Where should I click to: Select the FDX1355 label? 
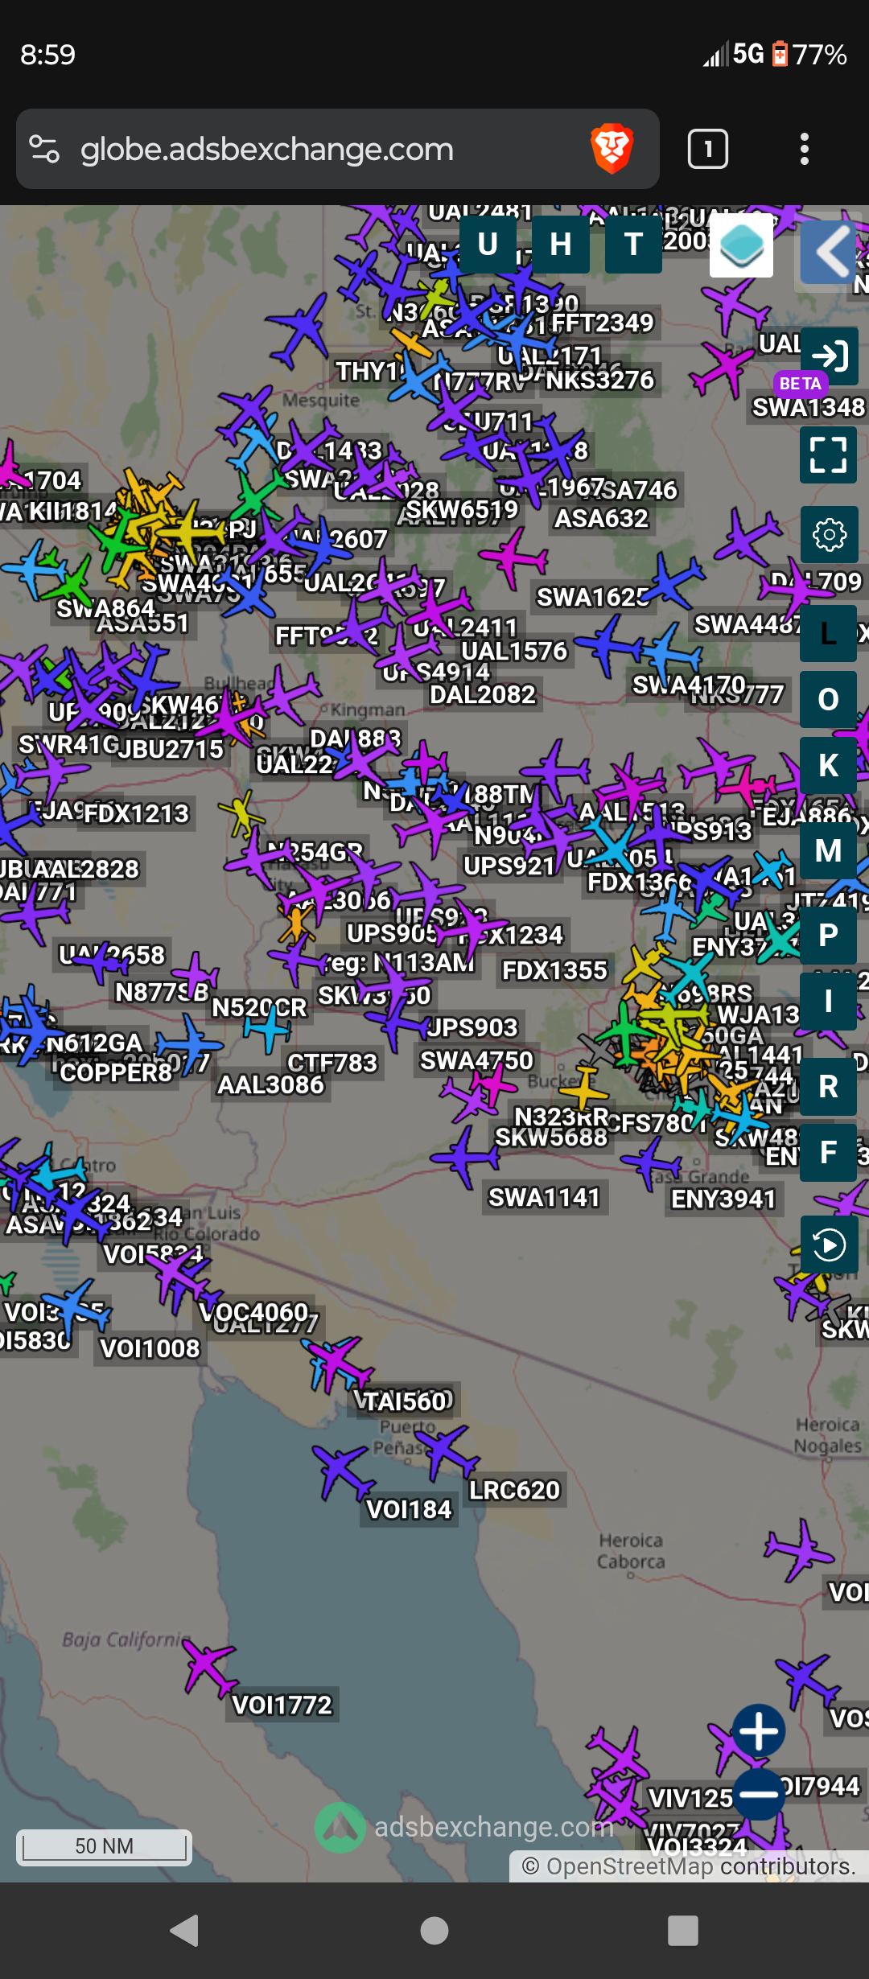click(554, 970)
